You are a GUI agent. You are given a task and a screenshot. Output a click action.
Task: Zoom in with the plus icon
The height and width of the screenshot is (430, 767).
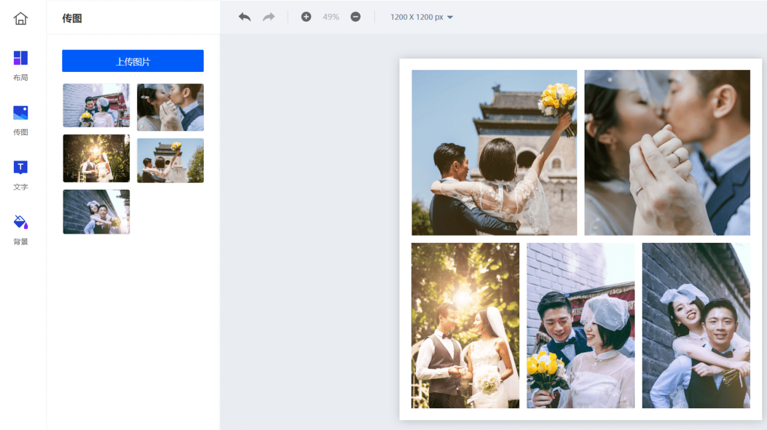[x=306, y=17]
